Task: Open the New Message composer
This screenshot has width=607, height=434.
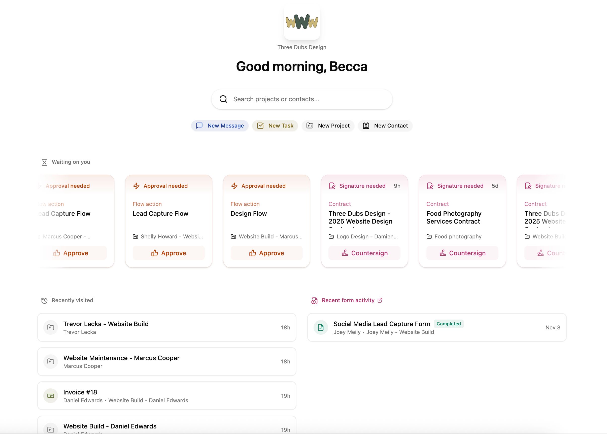Action: (220, 125)
